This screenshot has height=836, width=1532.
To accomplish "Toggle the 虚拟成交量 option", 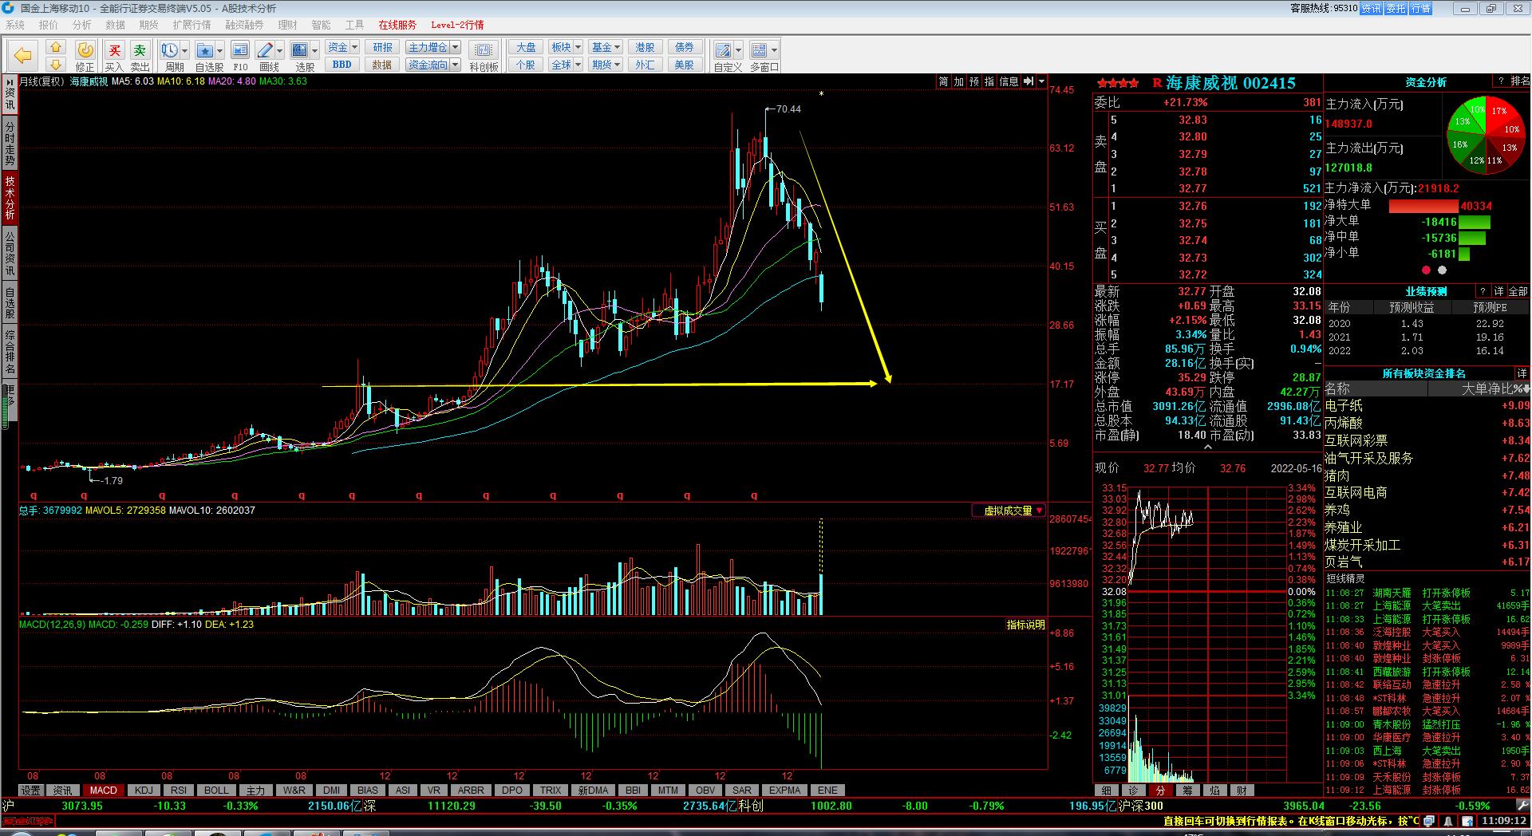I will coord(1009,511).
